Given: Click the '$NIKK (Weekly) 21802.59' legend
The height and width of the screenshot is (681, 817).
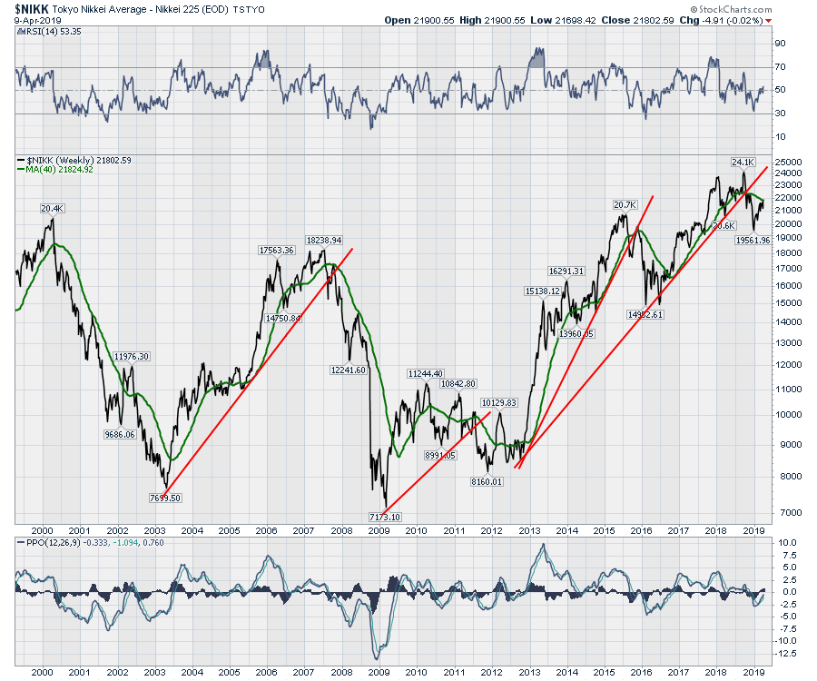Looking at the screenshot, I should click(x=79, y=161).
